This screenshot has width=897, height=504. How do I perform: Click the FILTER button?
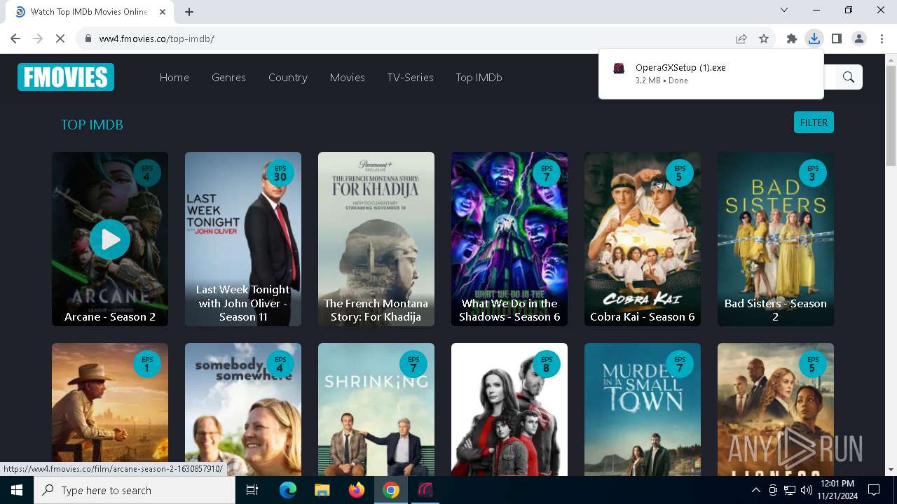click(x=814, y=122)
